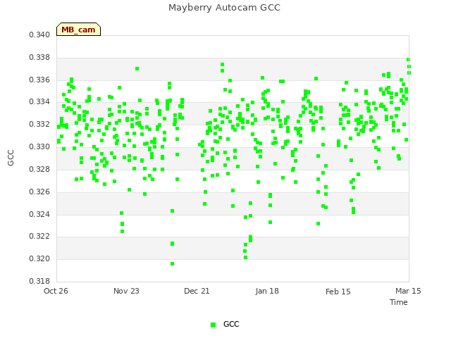Click the 0.334 y-axis value

39,101
